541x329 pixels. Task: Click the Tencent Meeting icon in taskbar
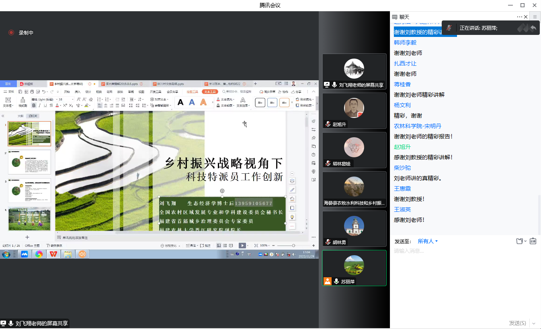point(25,254)
